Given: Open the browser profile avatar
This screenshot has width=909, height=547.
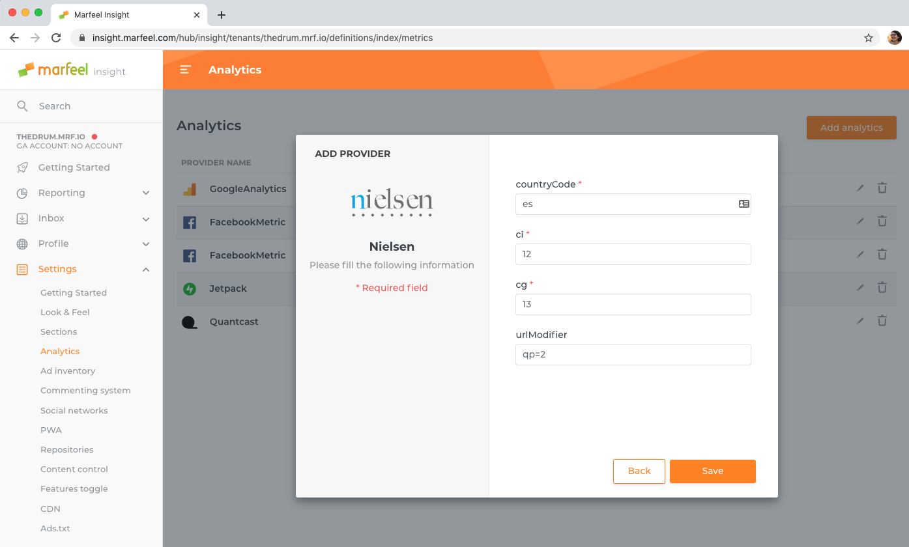Looking at the screenshot, I should (x=895, y=38).
